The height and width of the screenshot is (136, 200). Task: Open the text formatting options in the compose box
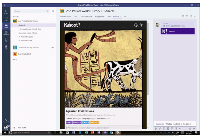click(156, 129)
